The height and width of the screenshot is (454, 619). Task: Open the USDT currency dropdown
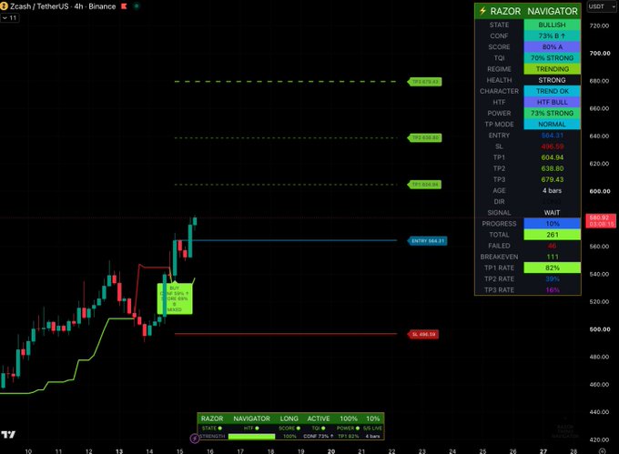click(x=602, y=6)
